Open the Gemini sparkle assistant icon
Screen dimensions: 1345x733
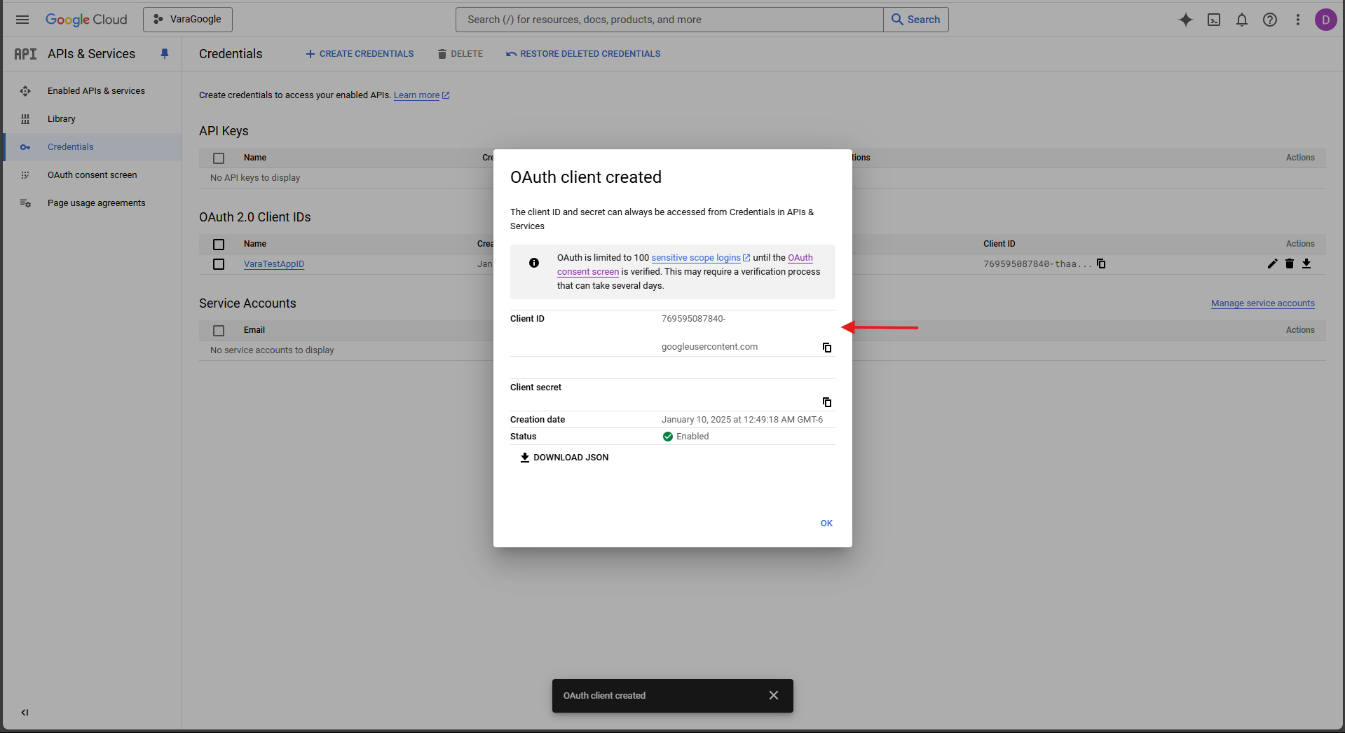pos(1186,20)
